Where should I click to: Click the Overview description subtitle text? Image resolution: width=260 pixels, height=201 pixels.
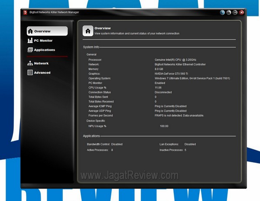coord(137,33)
